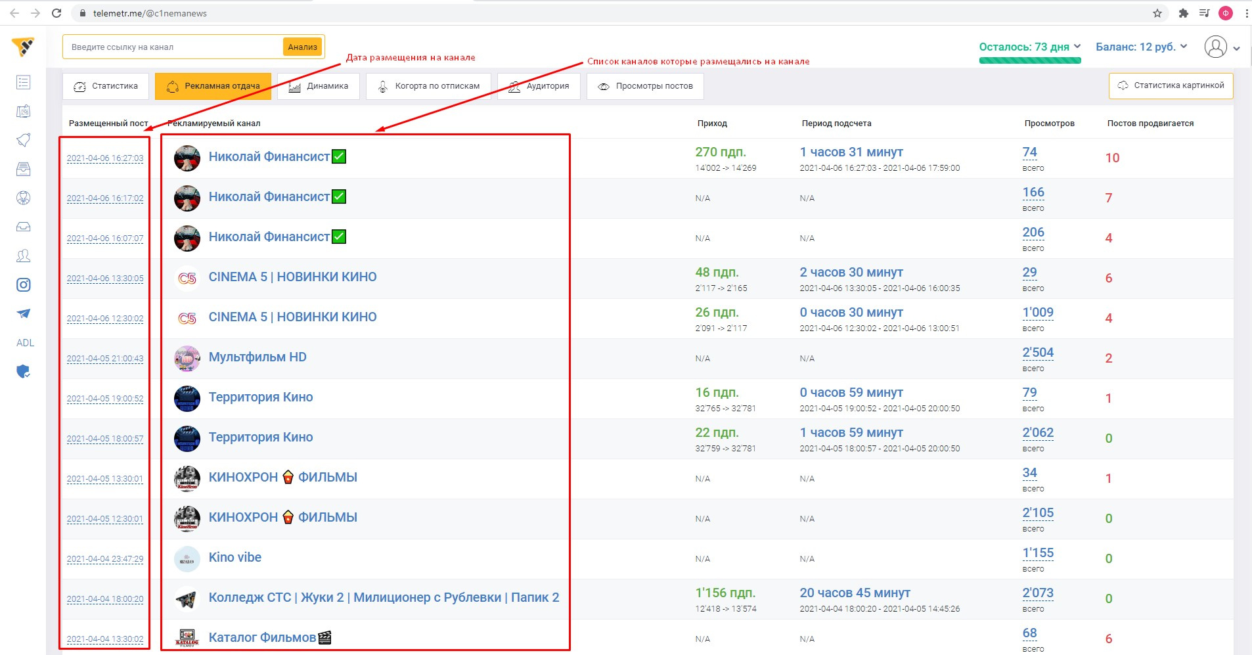
Task: Open the archive drawer icon in the sidebar
Action: [x=23, y=169]
